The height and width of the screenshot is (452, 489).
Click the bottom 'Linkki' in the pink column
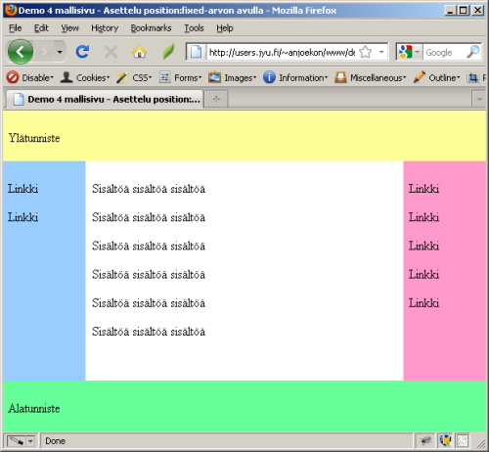[x=423, y=303]
